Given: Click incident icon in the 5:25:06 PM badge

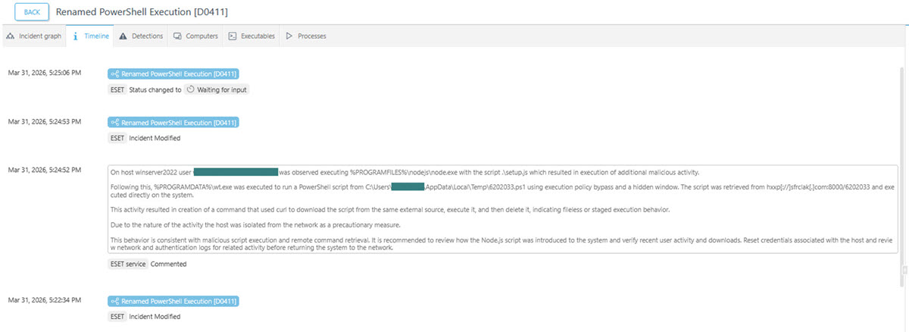Looking at the screenshot, I should (115, 74).
